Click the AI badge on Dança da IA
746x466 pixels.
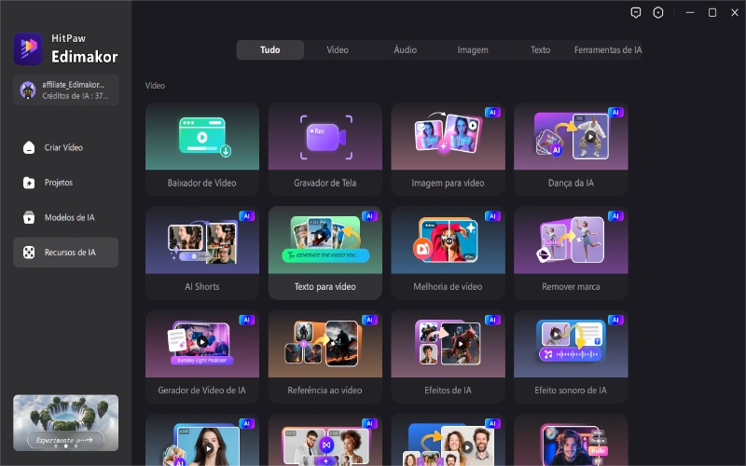click(x=615, y=113)
